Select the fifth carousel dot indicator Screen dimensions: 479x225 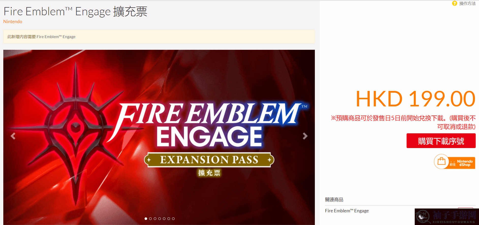(164, 218)
